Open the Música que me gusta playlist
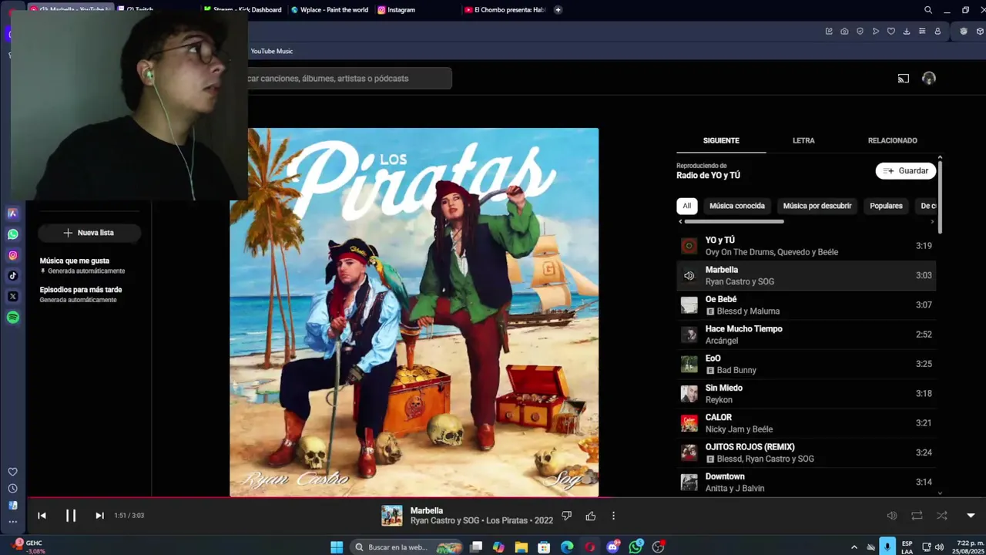 [x=82, y=265]
